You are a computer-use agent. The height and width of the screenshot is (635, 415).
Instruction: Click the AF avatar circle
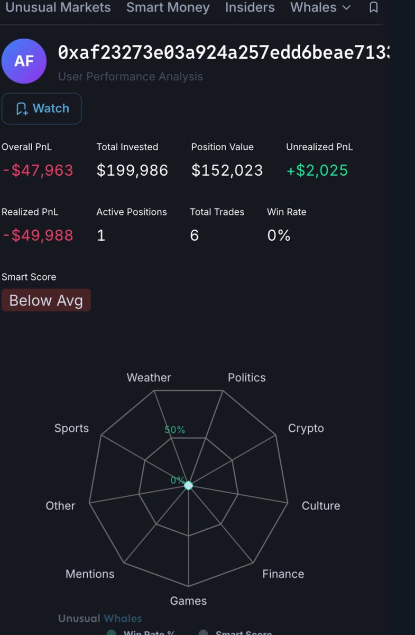(24, 61)
